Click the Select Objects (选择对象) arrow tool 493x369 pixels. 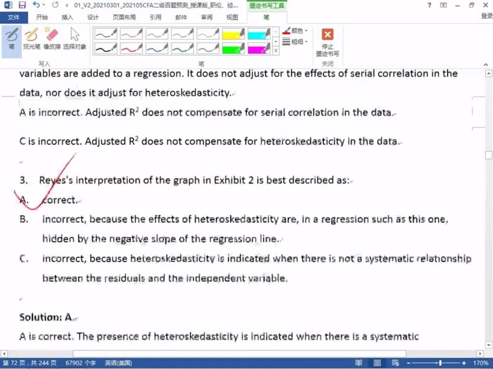[x=75, y=38]
